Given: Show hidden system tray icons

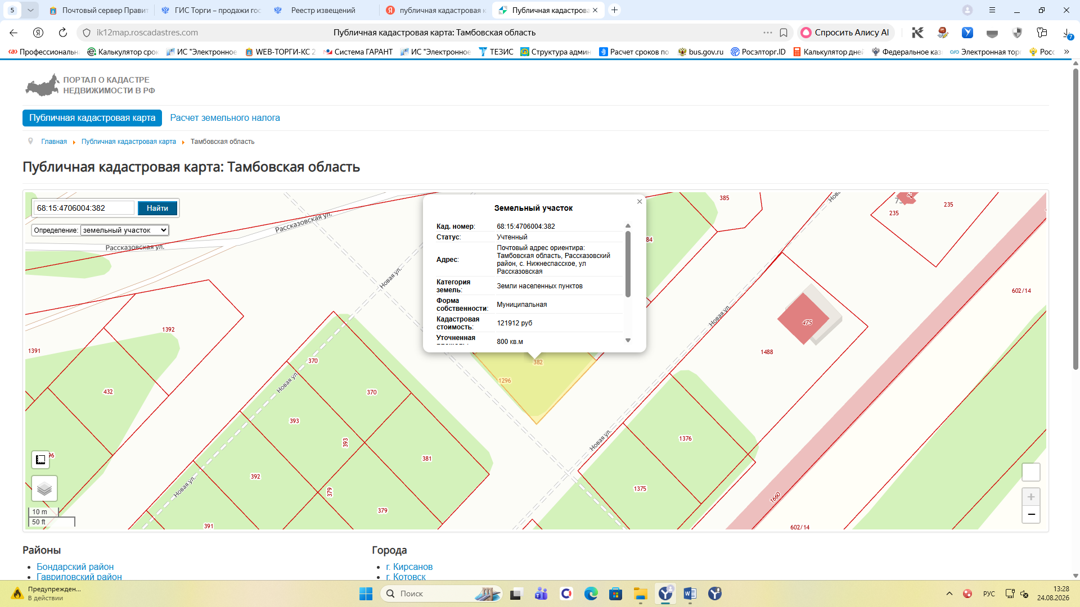Looking at the screenshot, I should tap(949, 594).
